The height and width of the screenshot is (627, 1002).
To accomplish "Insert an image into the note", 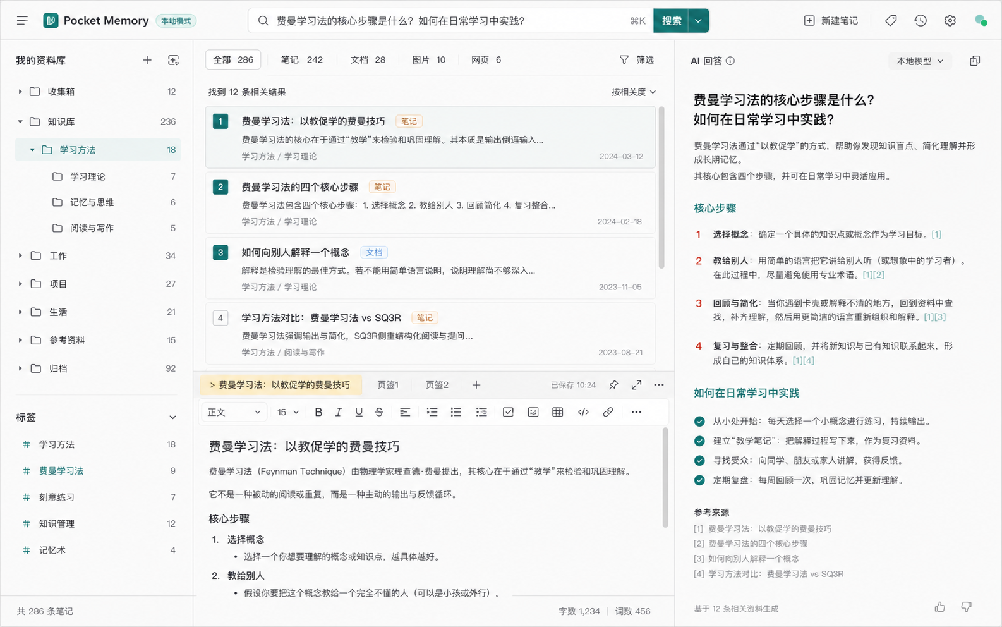I will coord(533,412).
